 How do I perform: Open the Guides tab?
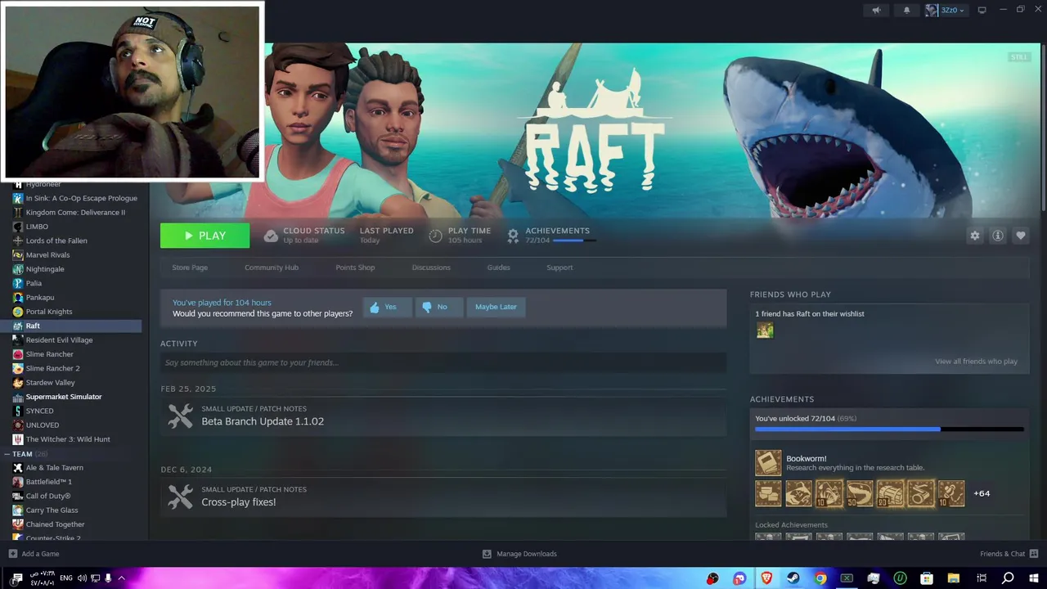click(498, 268)
